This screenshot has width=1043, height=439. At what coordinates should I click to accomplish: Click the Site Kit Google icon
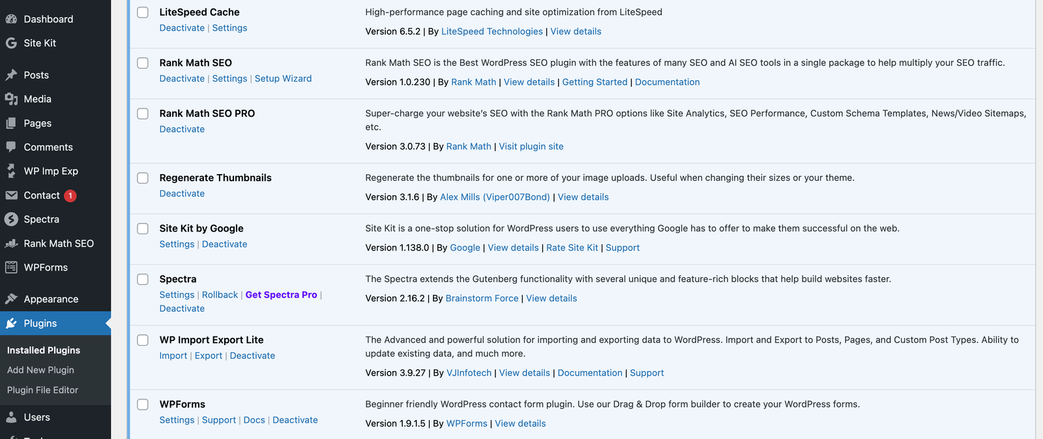point(11,43)
